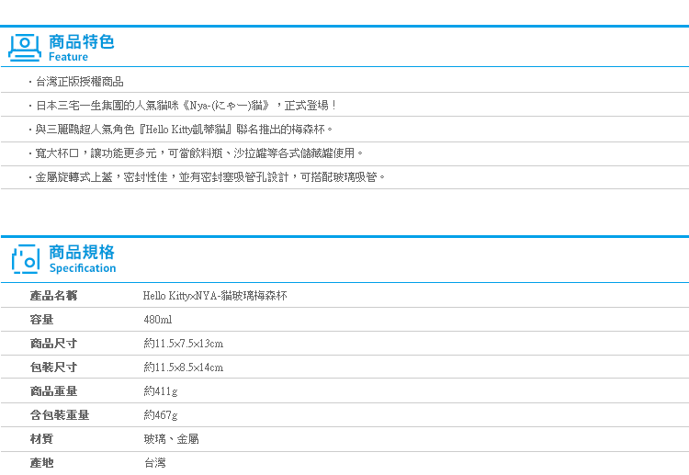Click the 材質 row label

41,439
